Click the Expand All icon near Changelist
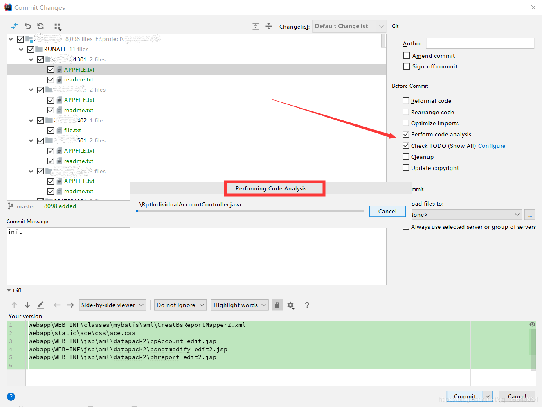Viewport: 542px width, 407px height. coord(255,26)
